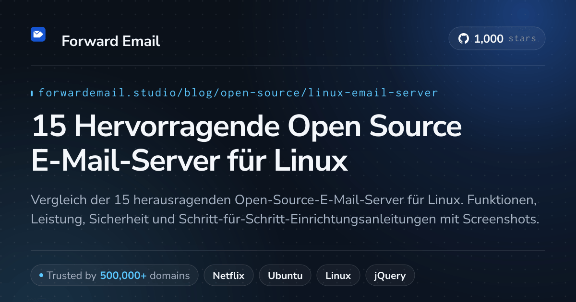576x302 pixels.
Task: Select the Ubuntu tag
Action: pos(285,276)
